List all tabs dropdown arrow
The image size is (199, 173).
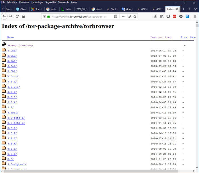click(196, 9)
